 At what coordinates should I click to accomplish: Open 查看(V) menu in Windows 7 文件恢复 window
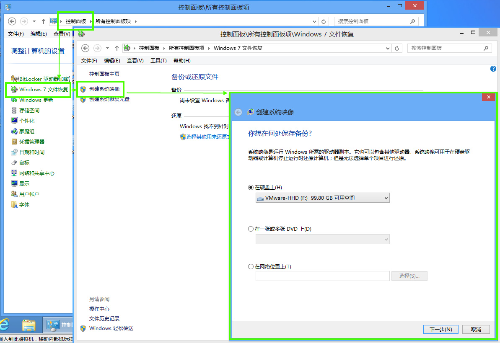135,61
